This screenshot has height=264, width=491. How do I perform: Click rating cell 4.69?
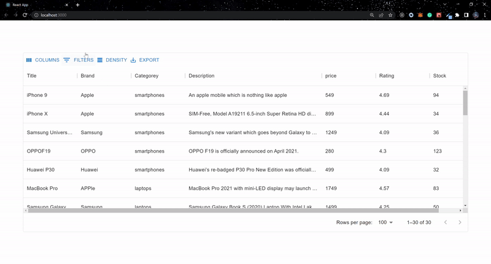[x=384, y=95]
